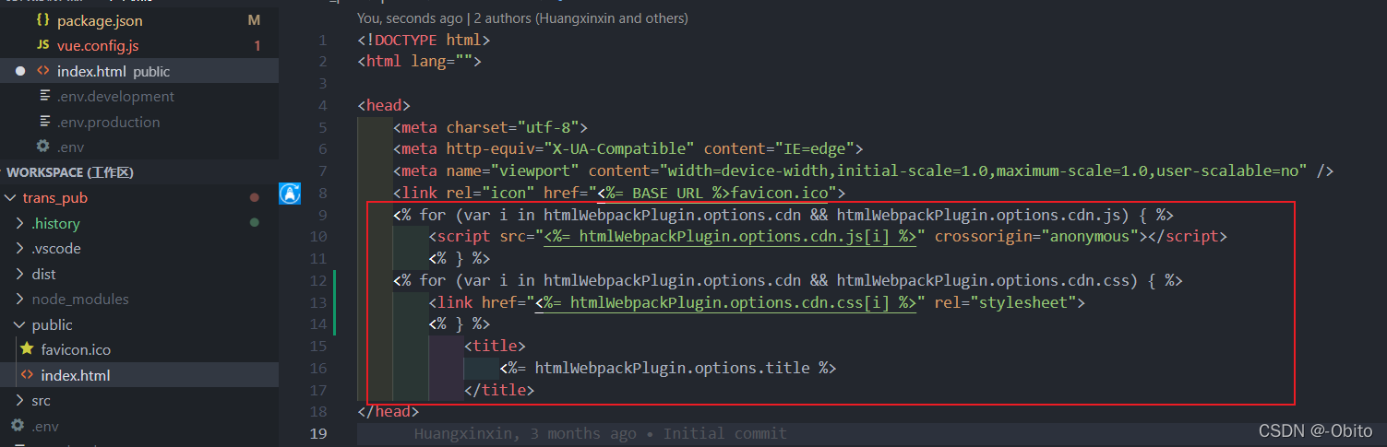Image resolution: width=1387 pixels, height=447 pixels.
Task: Click the closing </head> tag
Action: 389,412
